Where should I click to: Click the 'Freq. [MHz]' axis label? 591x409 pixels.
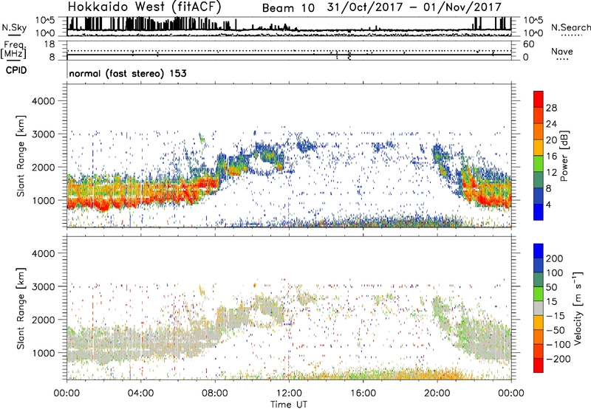click(13, 50)
